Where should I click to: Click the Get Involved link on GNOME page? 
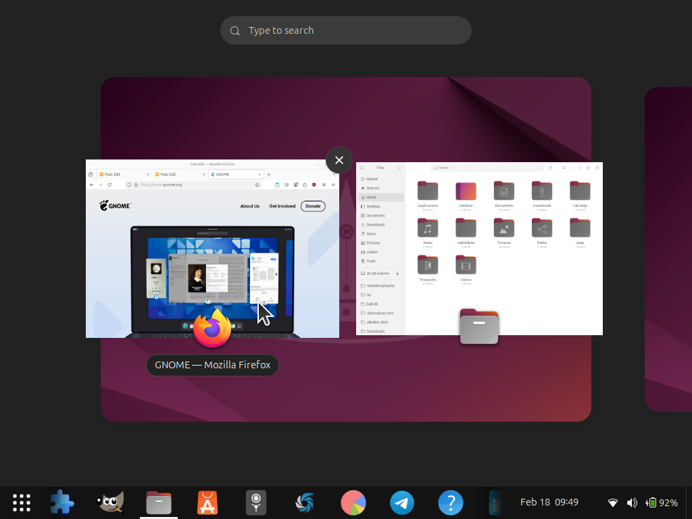(x=282, y=206)
